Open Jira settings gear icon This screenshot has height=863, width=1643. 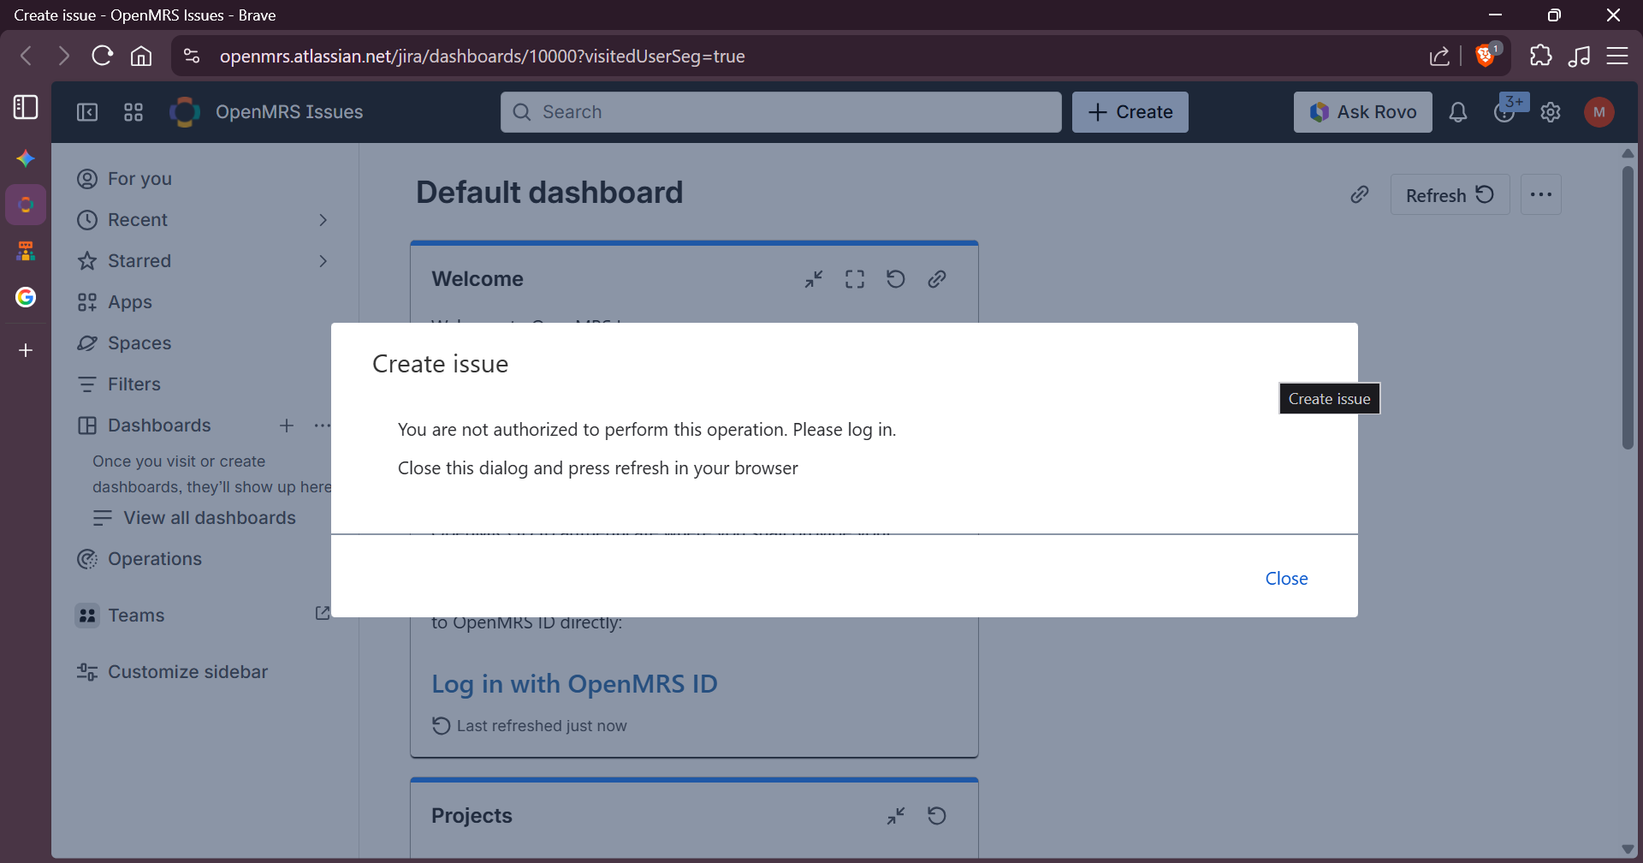click(x=1551, y=112)
